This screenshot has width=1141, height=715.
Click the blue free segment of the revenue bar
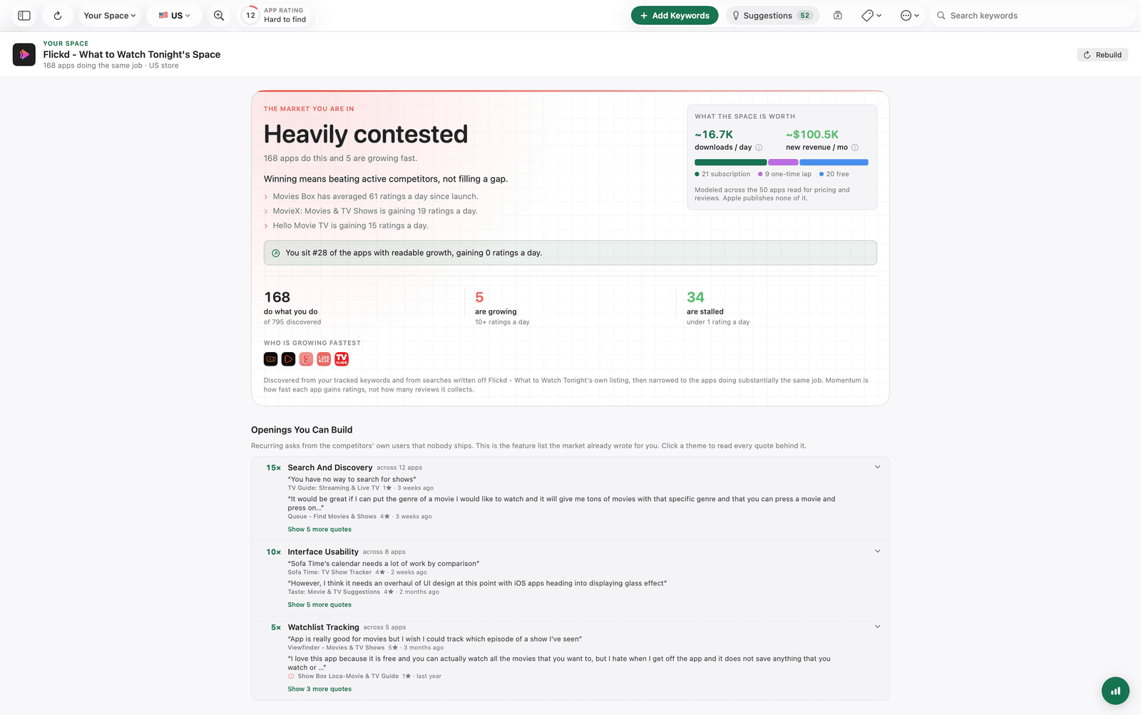(834, 163)
